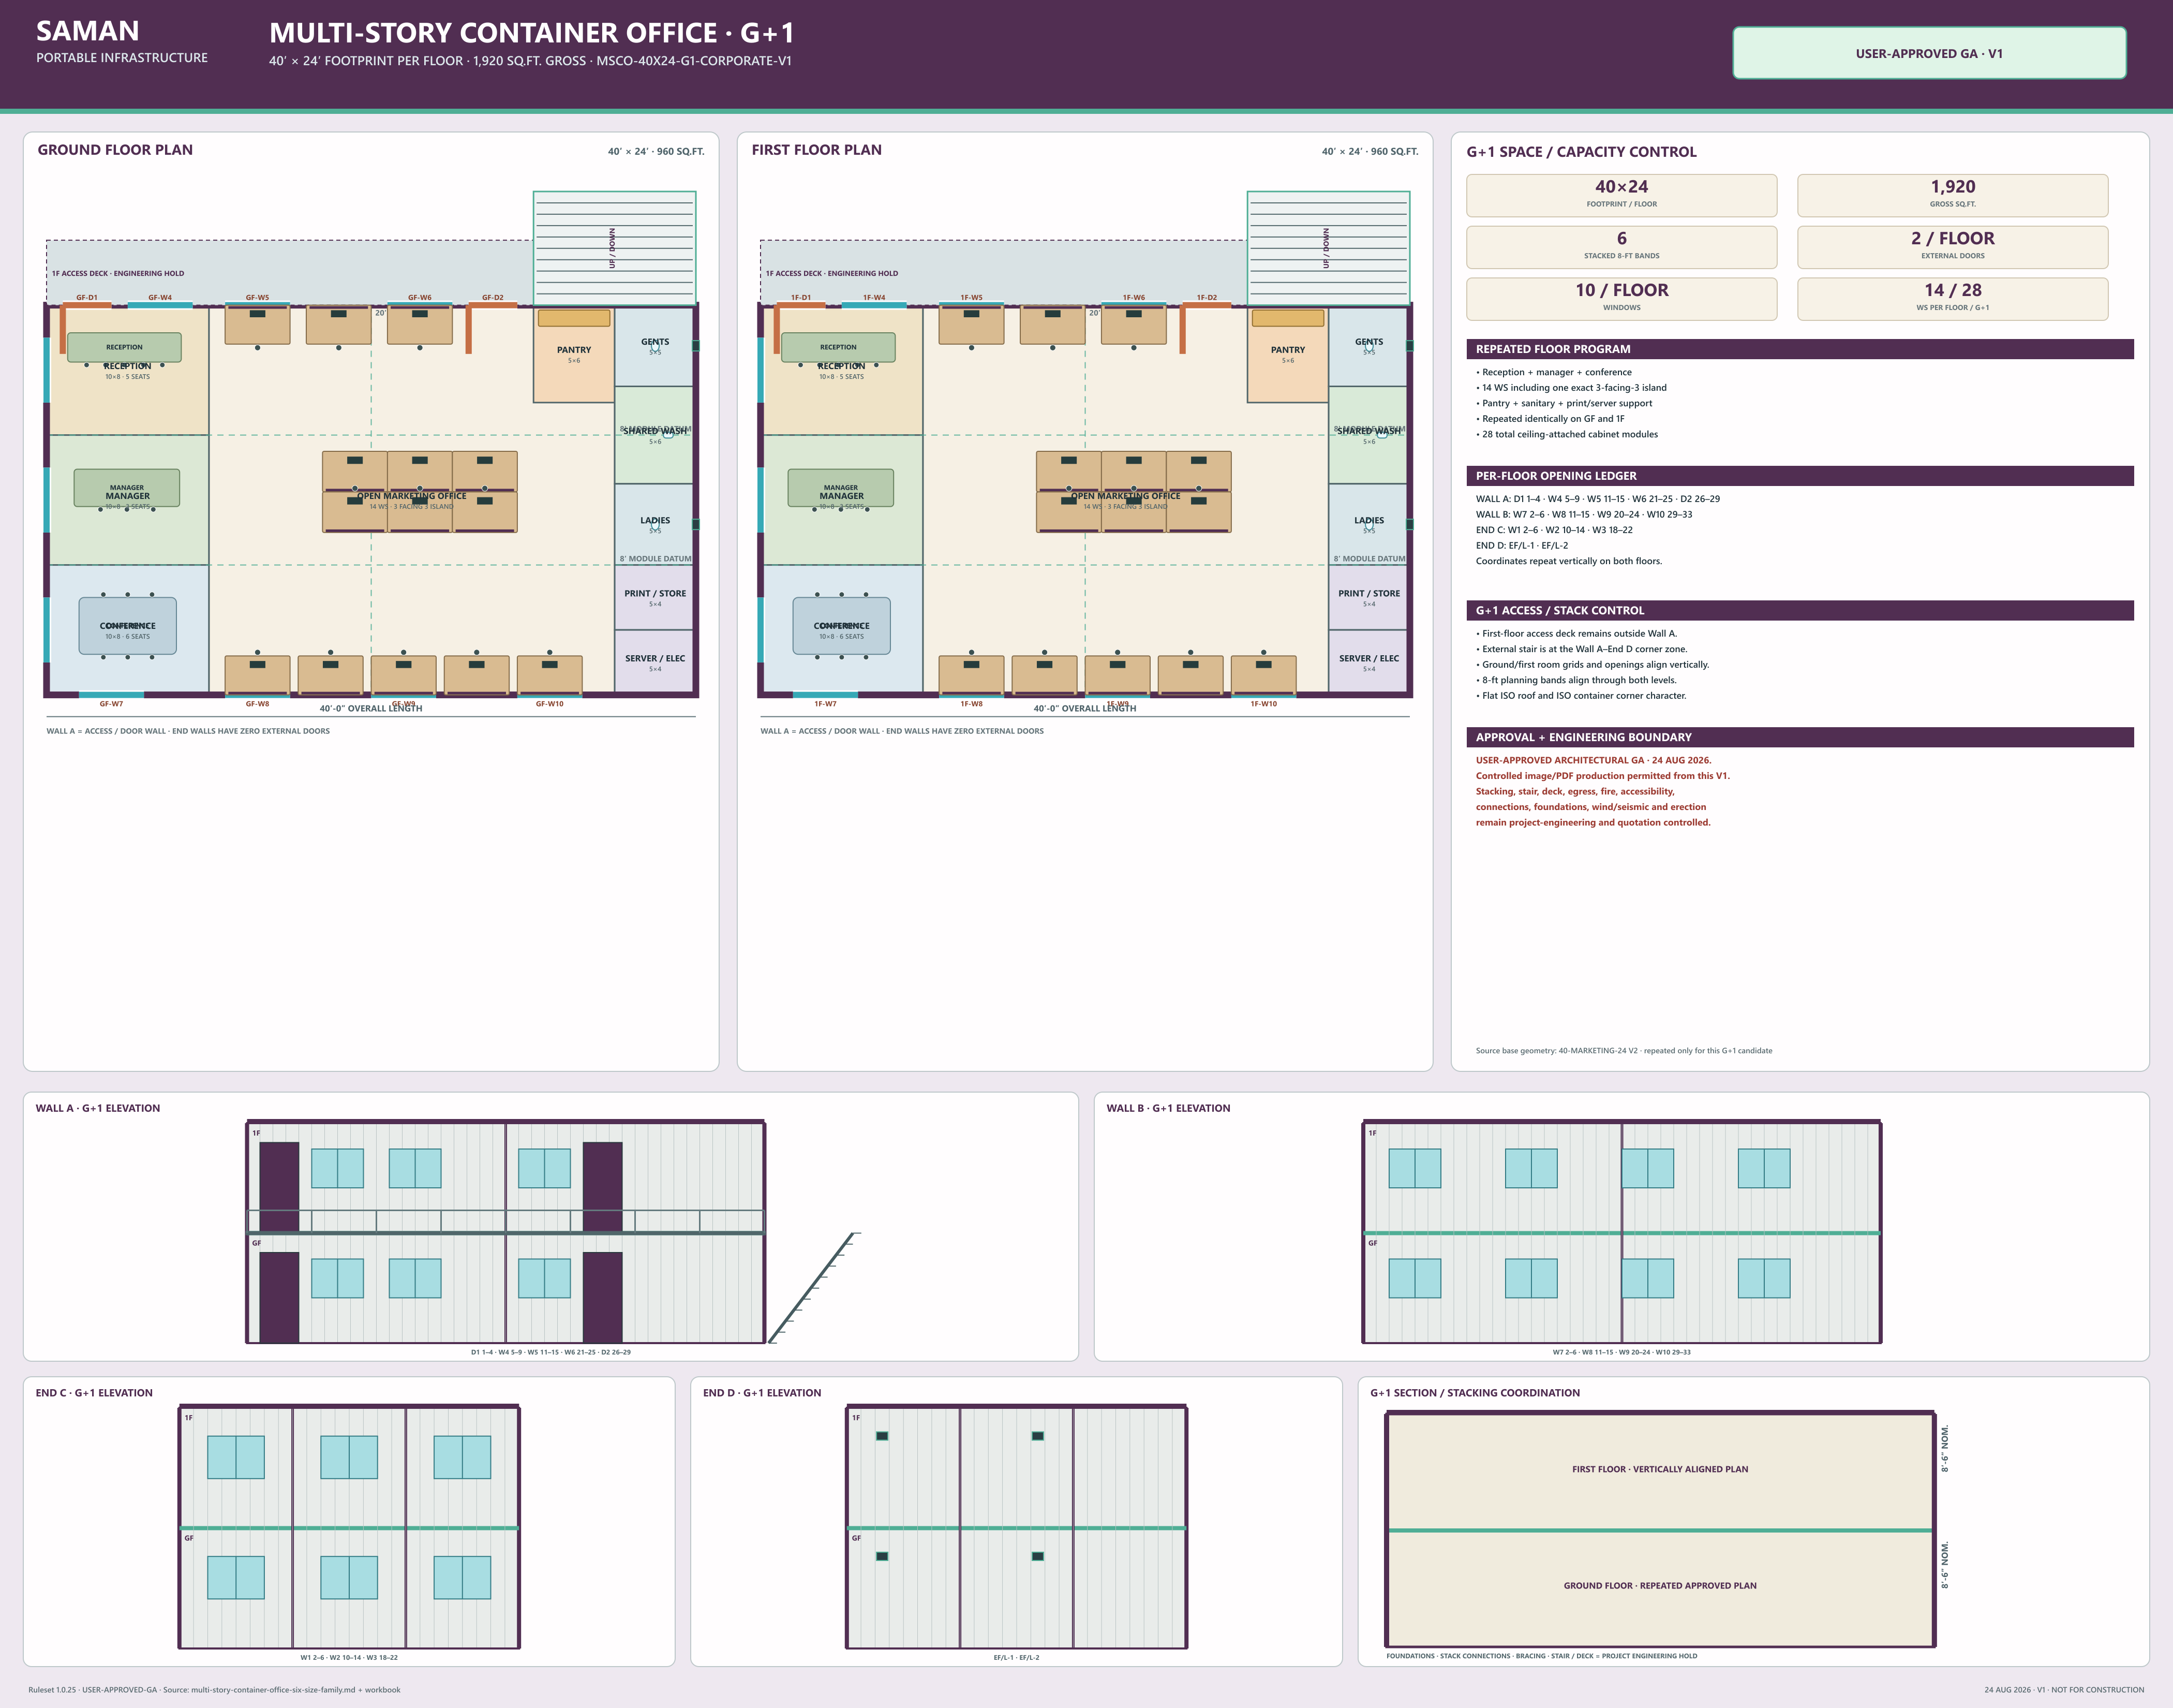Click the 1F-W10 window label
This screenshot has width=2173, height=1708.
coord(1263,704)
